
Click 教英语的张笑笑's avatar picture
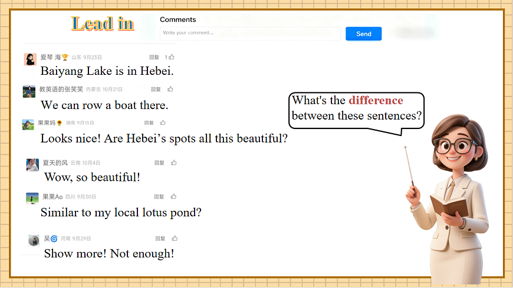pyautogui.click(x=29, y=91)
